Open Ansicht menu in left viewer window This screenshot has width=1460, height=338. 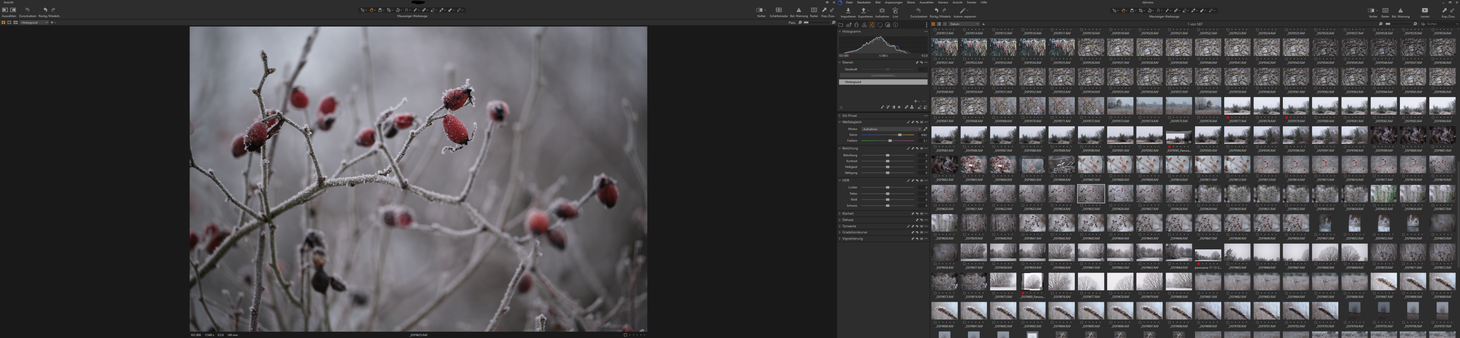pyautogui.click(x=8, y=2)
